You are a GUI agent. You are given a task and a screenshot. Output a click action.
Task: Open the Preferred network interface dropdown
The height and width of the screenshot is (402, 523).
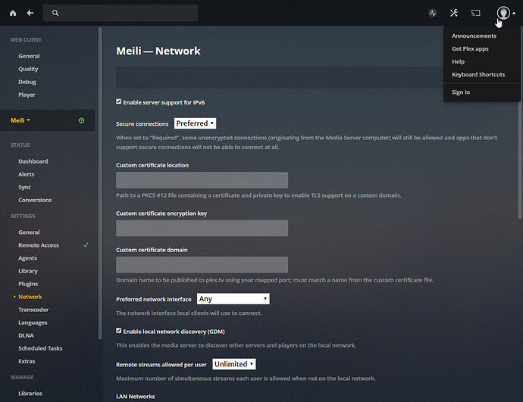pyautogui.click(x=233, y=299)
